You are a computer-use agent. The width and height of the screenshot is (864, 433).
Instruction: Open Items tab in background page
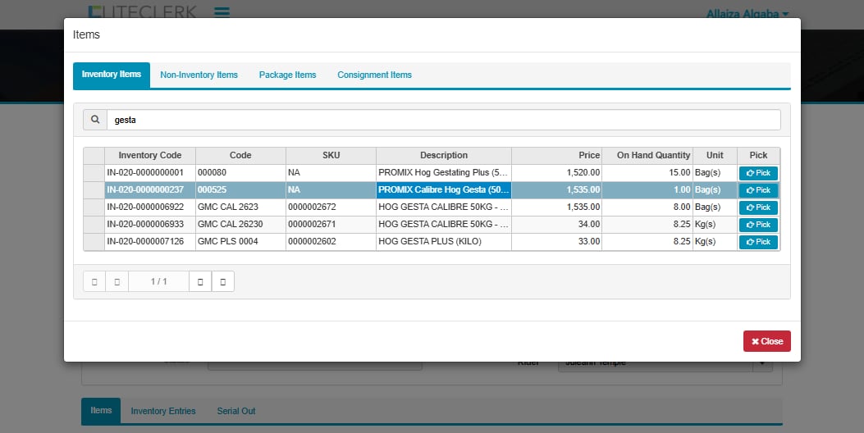click(101, 410)
